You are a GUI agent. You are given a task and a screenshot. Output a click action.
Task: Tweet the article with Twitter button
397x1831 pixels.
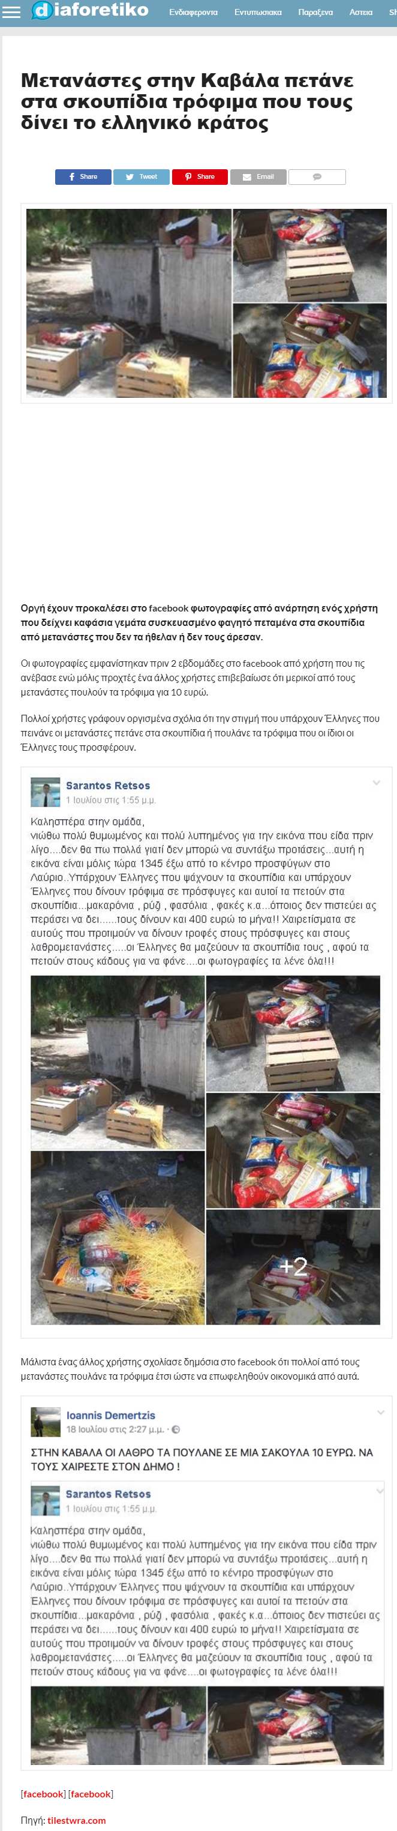(142, 177)
